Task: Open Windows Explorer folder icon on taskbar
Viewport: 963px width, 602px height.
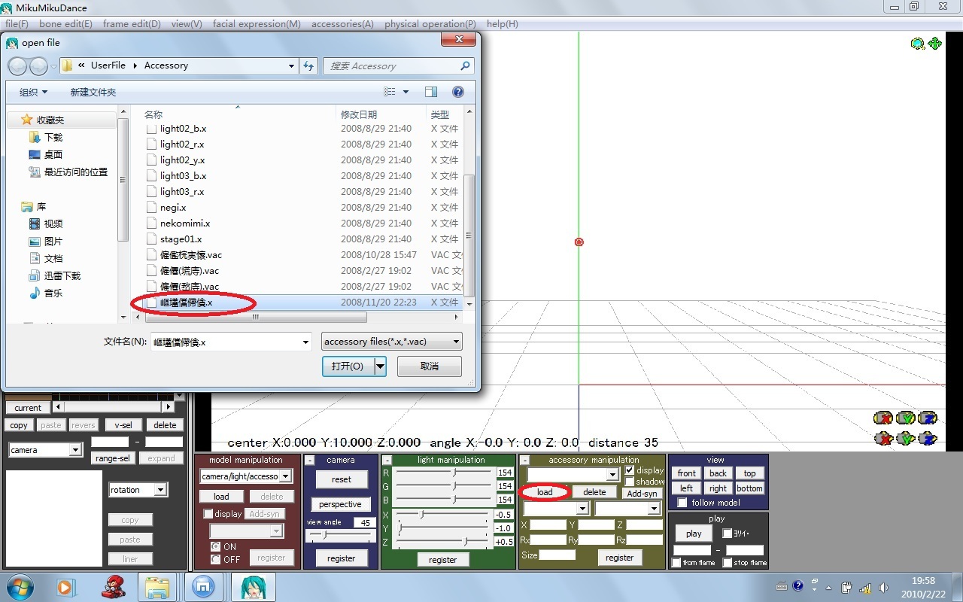Action: tap(157, 587)
